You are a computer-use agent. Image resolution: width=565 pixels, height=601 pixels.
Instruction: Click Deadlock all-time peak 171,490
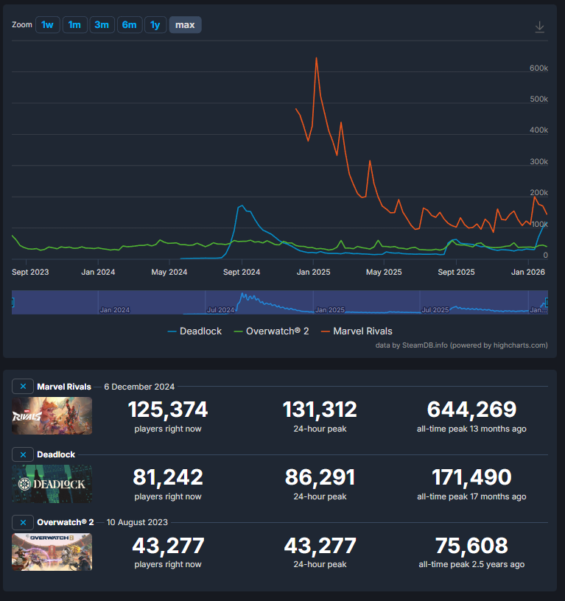click(x=471, y=477)
